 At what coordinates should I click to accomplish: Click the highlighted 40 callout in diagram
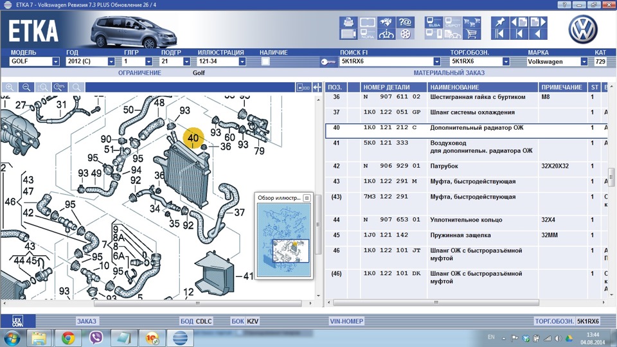click(x=193, y=138)
